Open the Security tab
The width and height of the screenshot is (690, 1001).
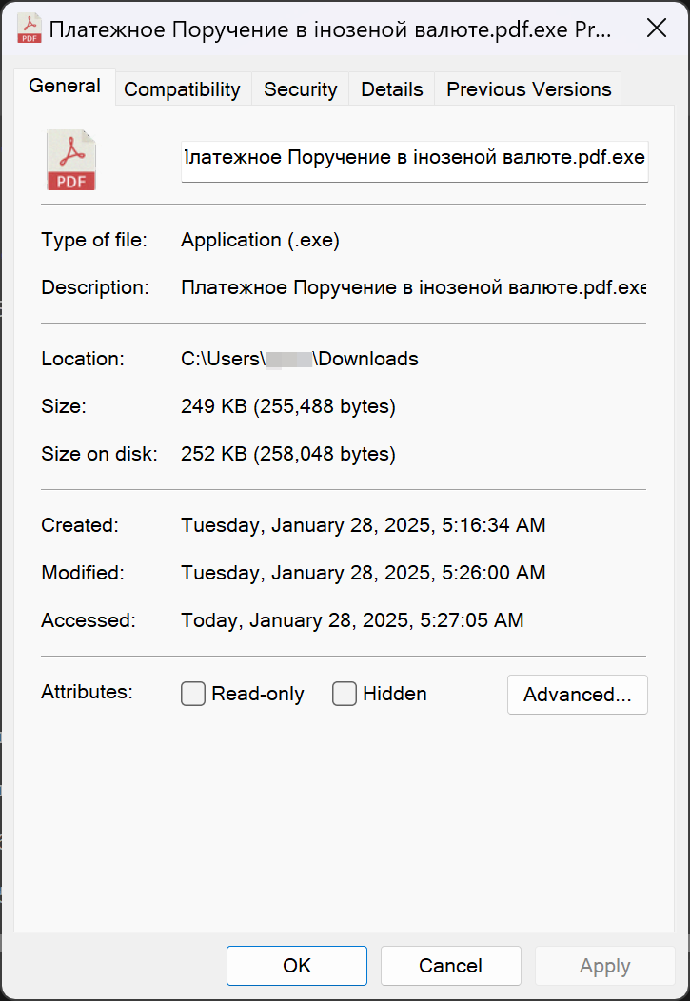(300, 89)
